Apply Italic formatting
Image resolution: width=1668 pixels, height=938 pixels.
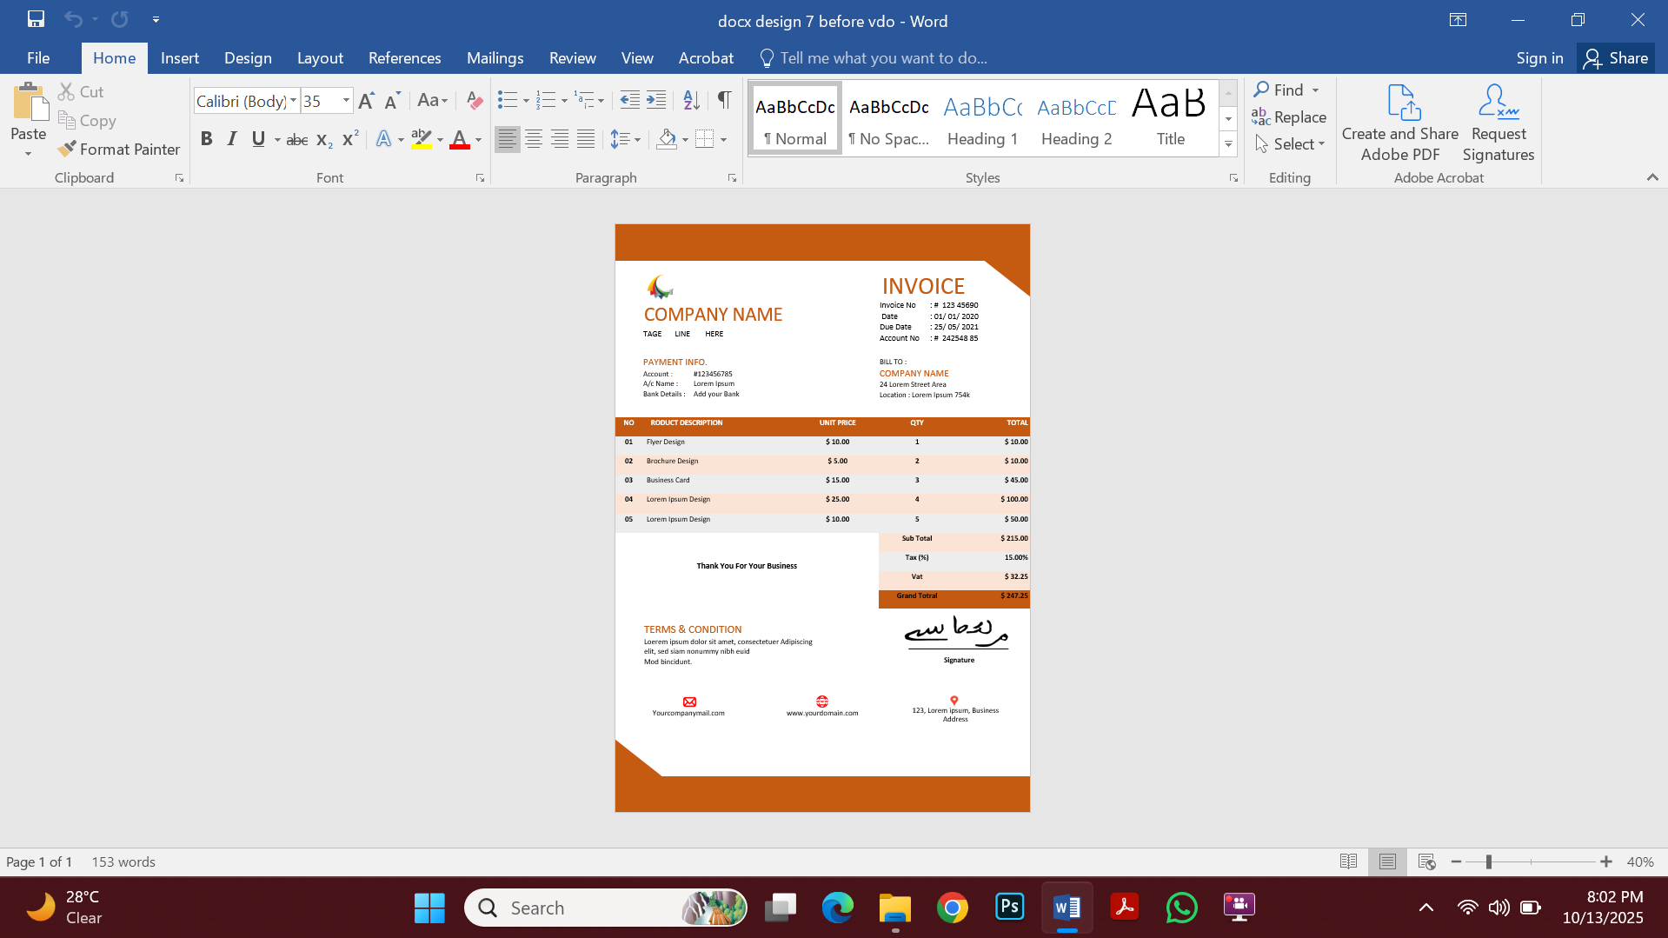[x=231, y=138]
